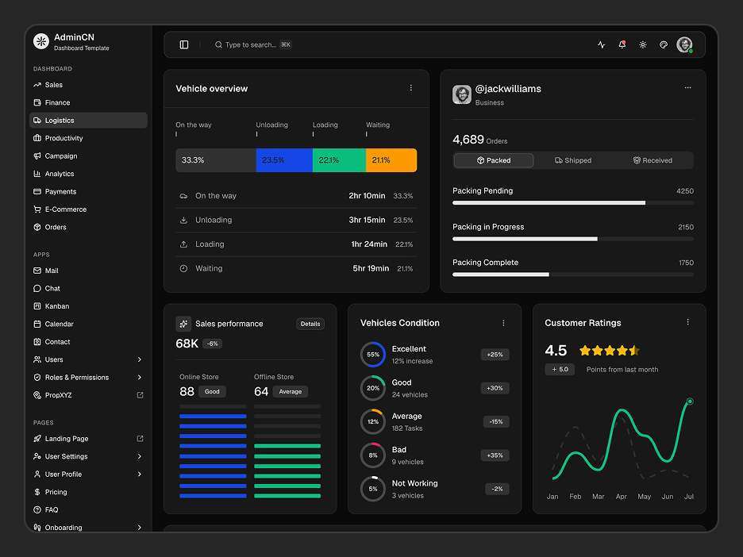Expand Roles & Permissions chevron

click(140, 377)
